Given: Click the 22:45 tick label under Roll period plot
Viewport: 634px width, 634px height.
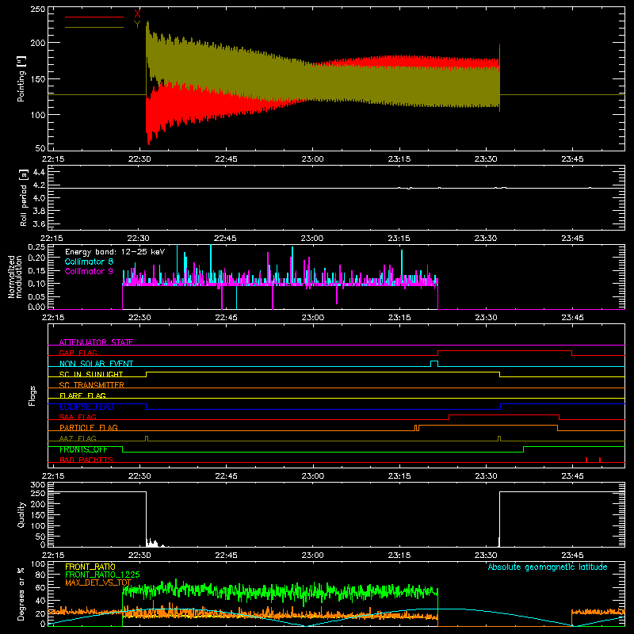Looking at the screenshot, I should pyautogui.click(x=226, y=239).
